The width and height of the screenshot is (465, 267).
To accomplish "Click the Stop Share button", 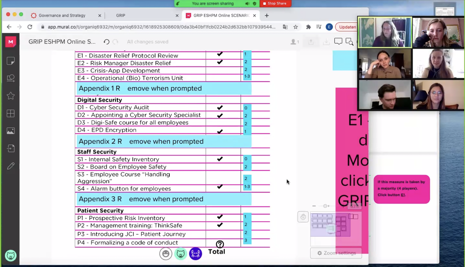I will [274, 3].
